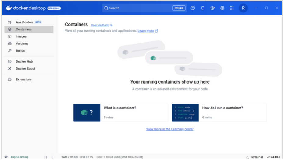Follow the Learn more link
Image resolution: width=284 pixels, height=161 pixels.
point(146,31)
